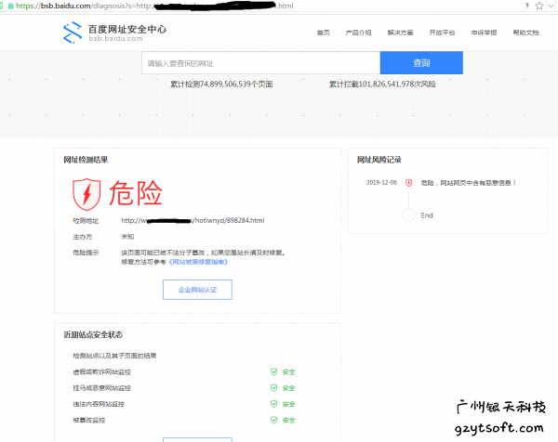
Task: Click 安全 status beside 虚假或欺诈网站监控
Action: pyautogui.click(x=288, y=372)
